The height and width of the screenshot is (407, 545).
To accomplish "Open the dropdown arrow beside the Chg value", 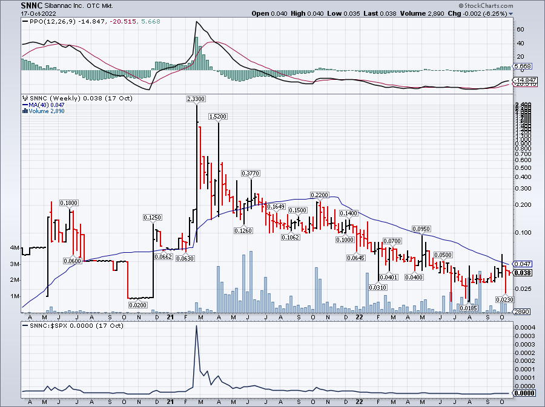I will [511, 14].
